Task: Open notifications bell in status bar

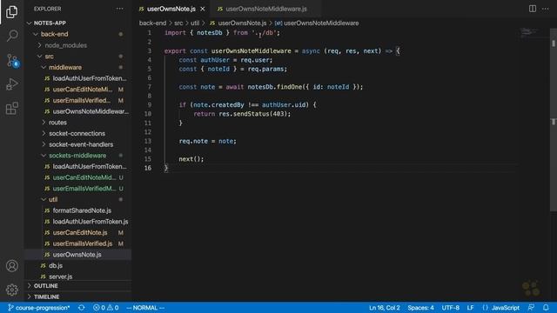Action: [546, 308]
